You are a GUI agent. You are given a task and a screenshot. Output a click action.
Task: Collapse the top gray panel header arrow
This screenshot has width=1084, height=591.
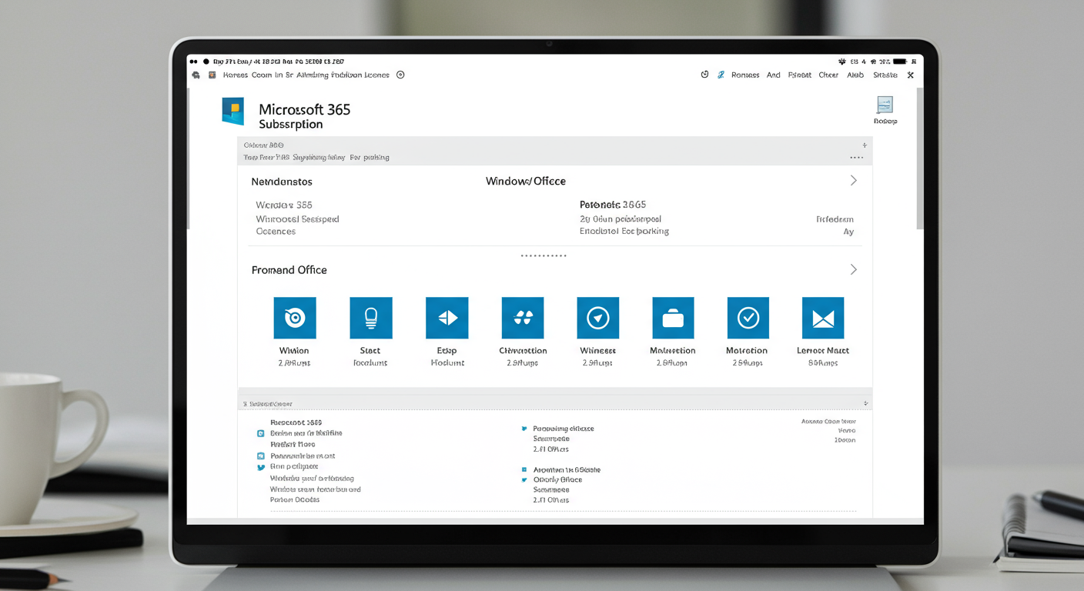click(865, 145)
